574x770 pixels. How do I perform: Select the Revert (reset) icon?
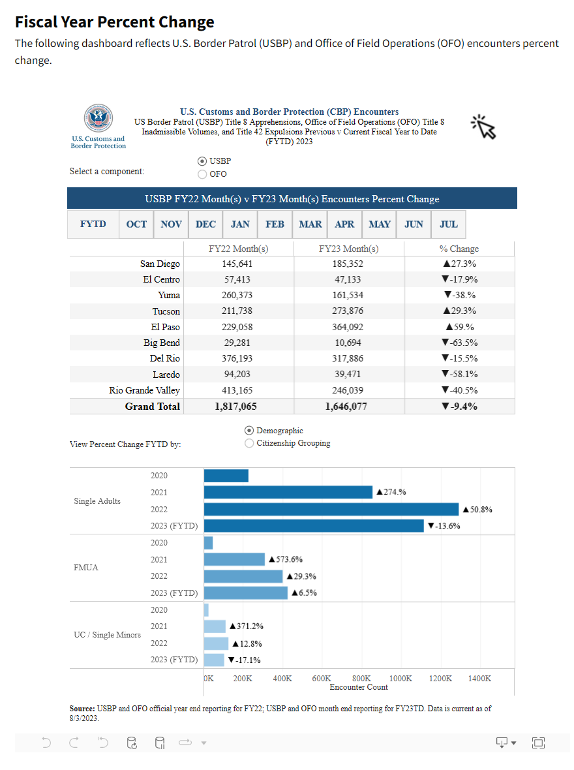pyautogui.click(x=102, y=743)
